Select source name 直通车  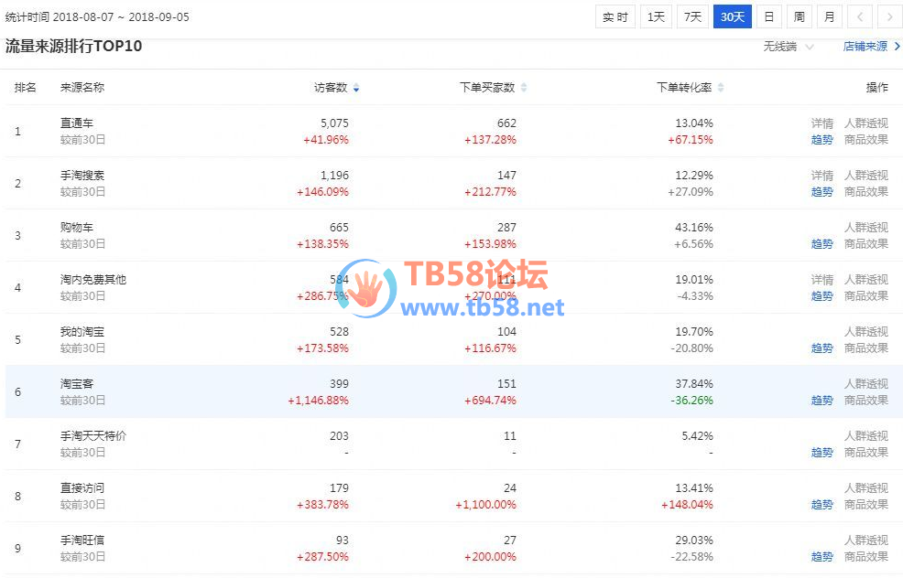77,123
